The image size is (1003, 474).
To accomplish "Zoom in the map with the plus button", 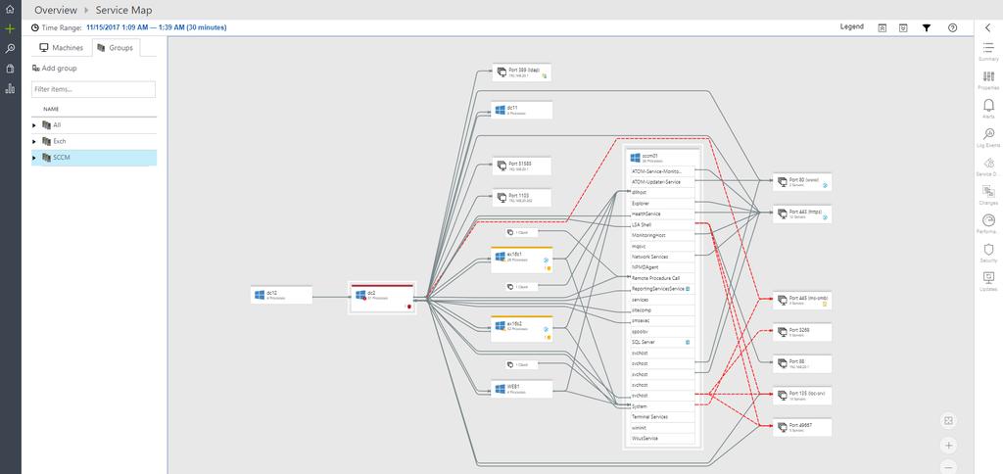I will coord(948,446).
